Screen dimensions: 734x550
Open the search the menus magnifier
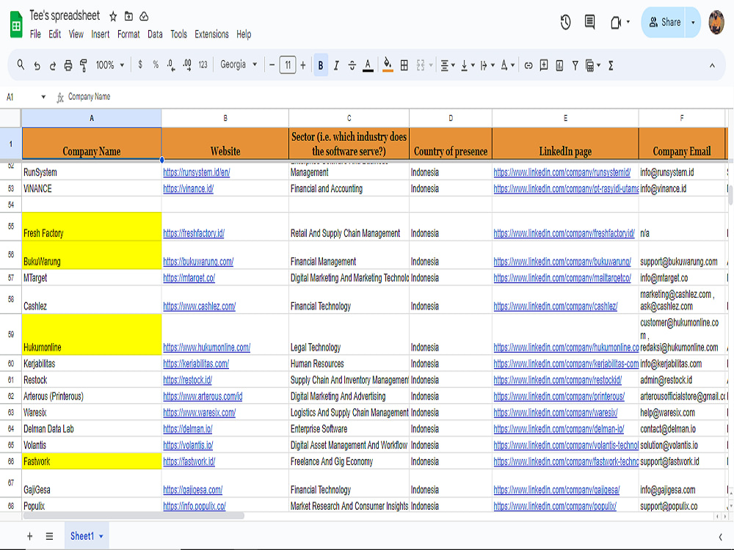pos(21,65)
